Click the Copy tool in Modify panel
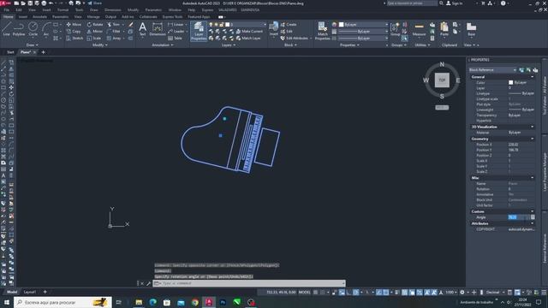This screenshot has width=548, height=308. 73,32
